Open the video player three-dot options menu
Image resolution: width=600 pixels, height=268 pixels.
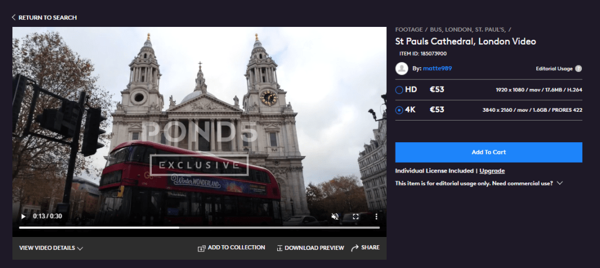click(x=376, y=216)
